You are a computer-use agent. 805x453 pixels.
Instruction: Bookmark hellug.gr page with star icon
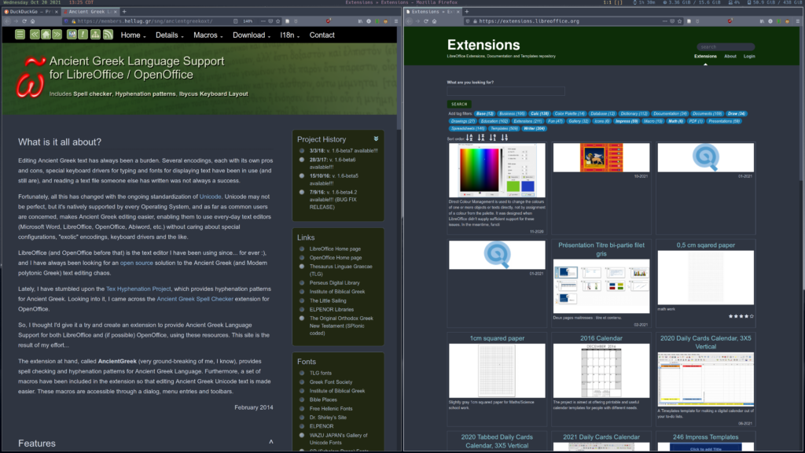[278, 21]
